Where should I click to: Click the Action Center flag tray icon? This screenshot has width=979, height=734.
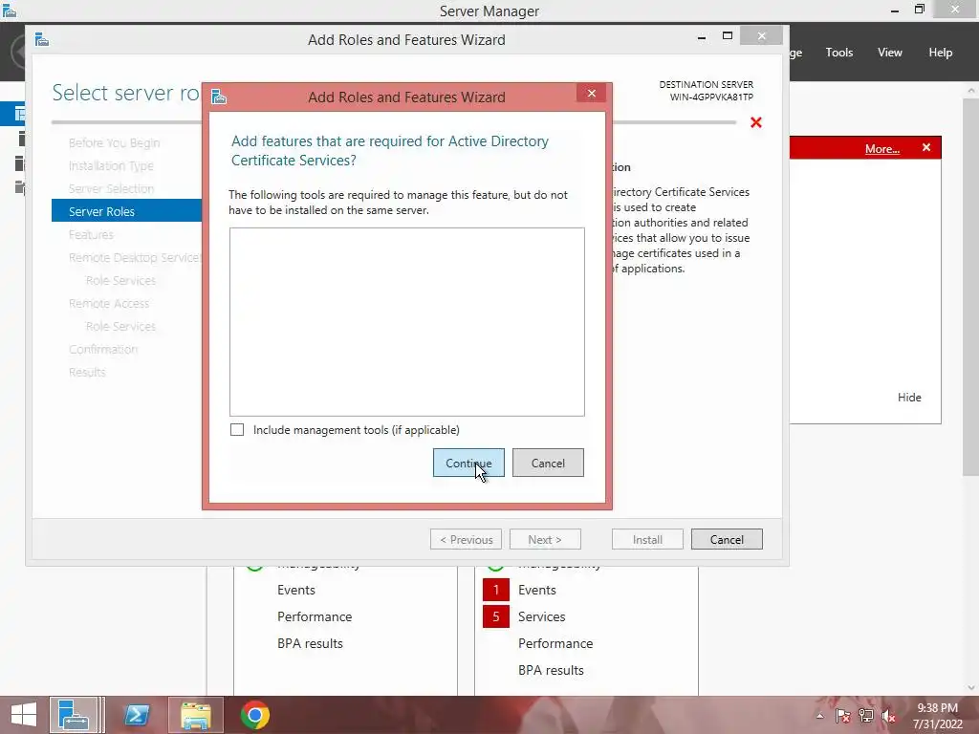click(x=842, y=716)
